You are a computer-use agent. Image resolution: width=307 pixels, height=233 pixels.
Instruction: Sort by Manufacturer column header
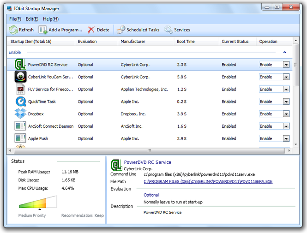[146, 42]
